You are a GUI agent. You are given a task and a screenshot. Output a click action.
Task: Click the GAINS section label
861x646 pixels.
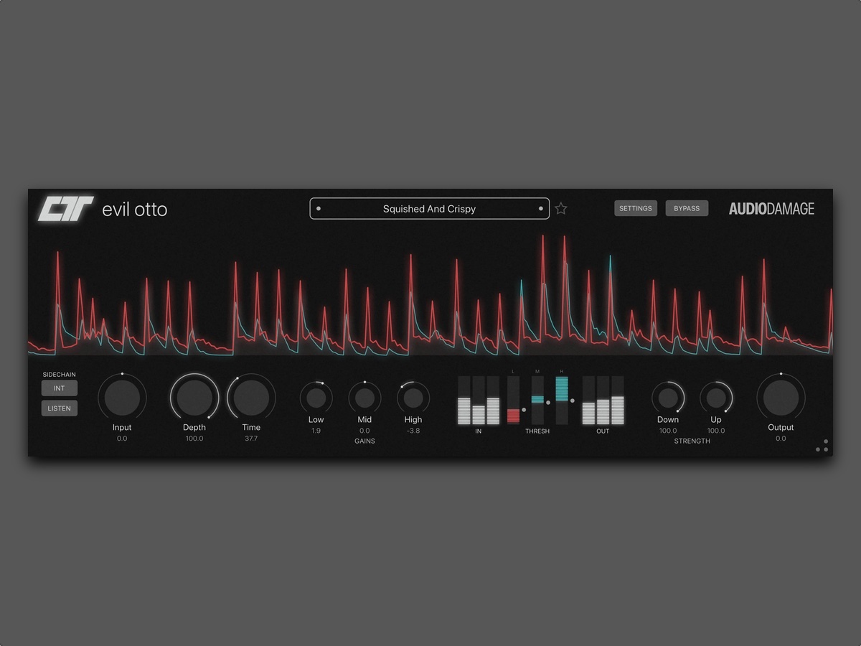(x=364, y=441)
